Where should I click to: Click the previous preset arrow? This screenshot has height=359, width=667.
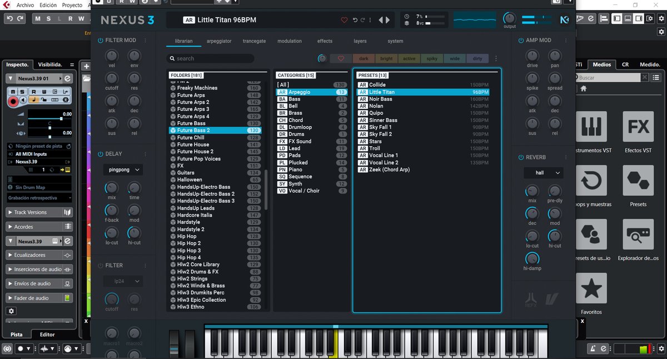tap(381, 20)
